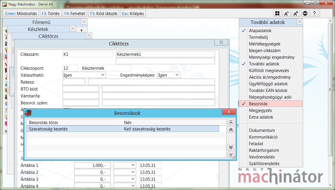This screenshot has height=190, width=335.
Task: Open Raktárforgalom from the side panel
Action: [264, 150]
